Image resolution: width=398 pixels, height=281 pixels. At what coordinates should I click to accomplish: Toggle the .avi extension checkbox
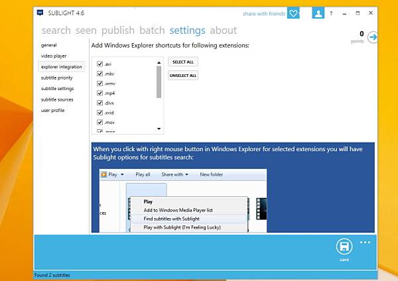coord(99,64)
